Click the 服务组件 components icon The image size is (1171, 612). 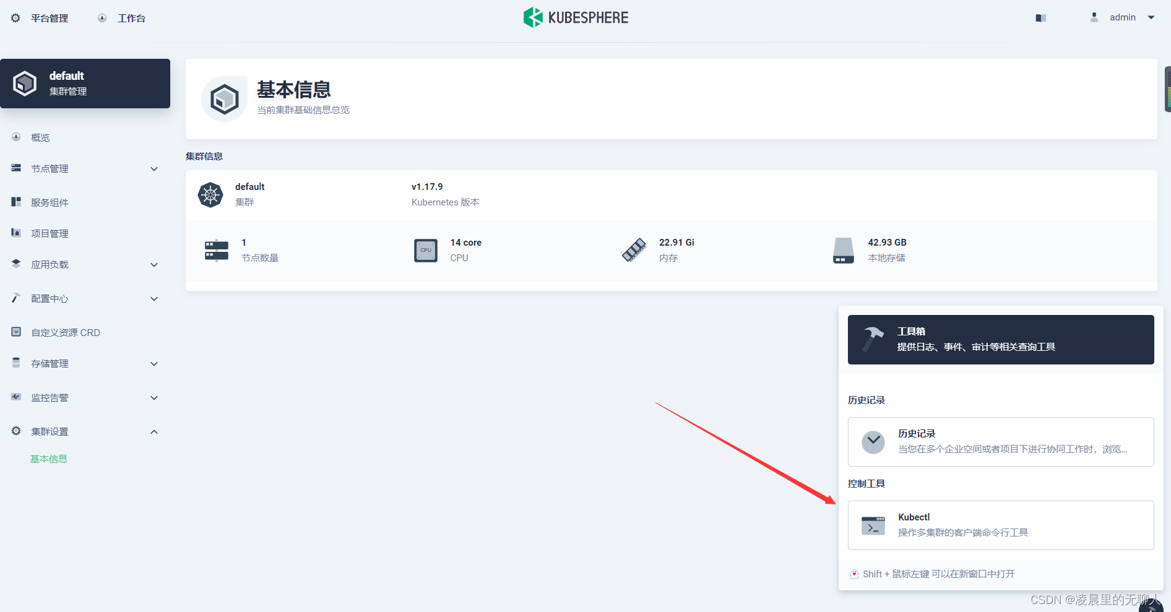point(16,202)
